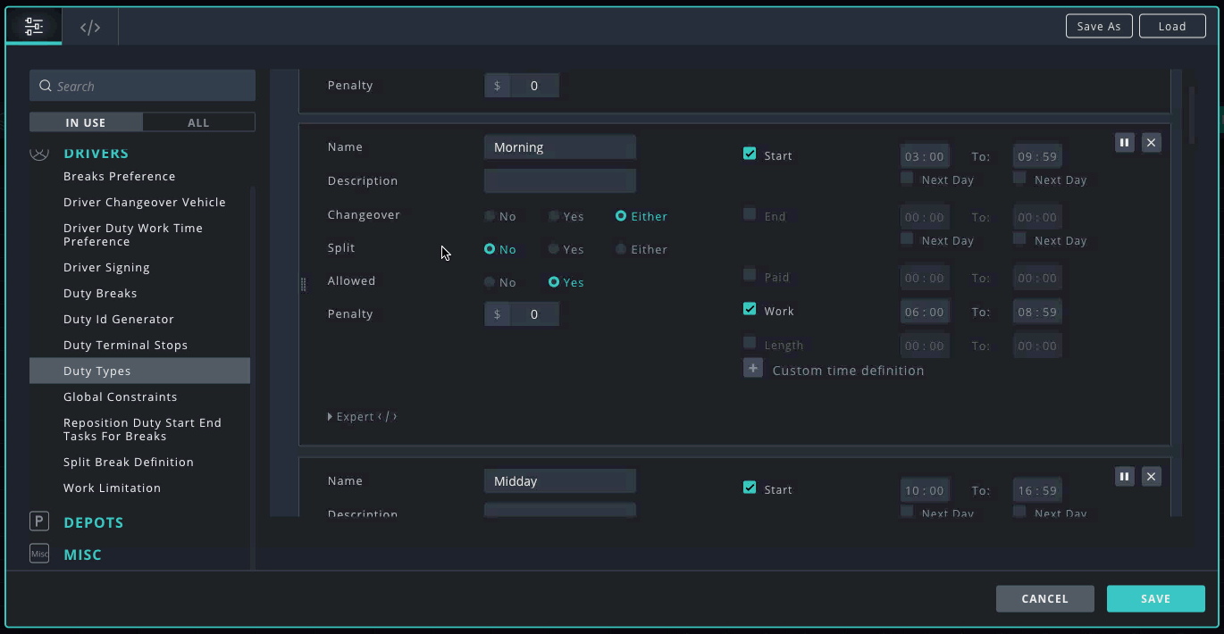The image size is (1224, 634).
Task: Switch to the code view tab icon
Action: coord(90,27)
